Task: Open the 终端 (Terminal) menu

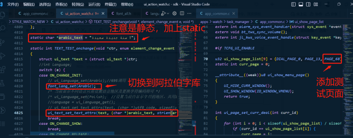Action: coord(111,4)
